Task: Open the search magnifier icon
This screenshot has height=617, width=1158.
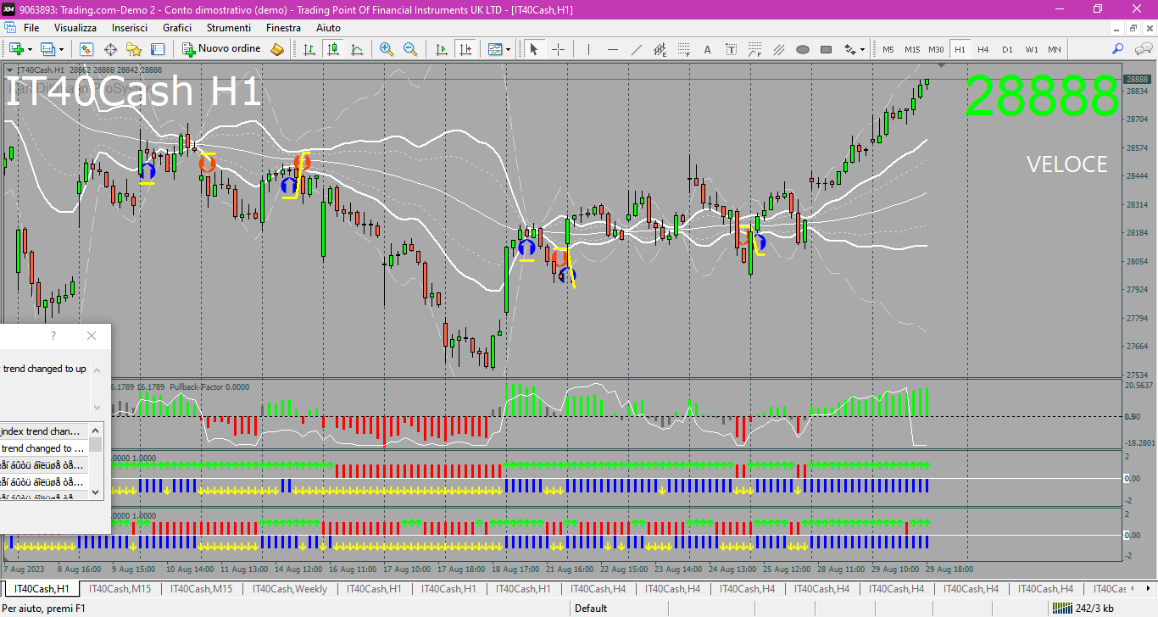Action: [x=1118, y=49]
